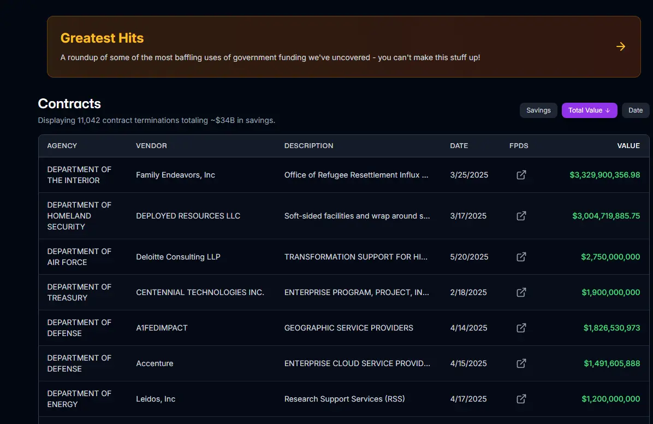The image size is (653, 424).
Task: Open FPDS record for CENTENNIAL TECHNOLOGIES
Action: pyautogui.click(x=521, y=292)
